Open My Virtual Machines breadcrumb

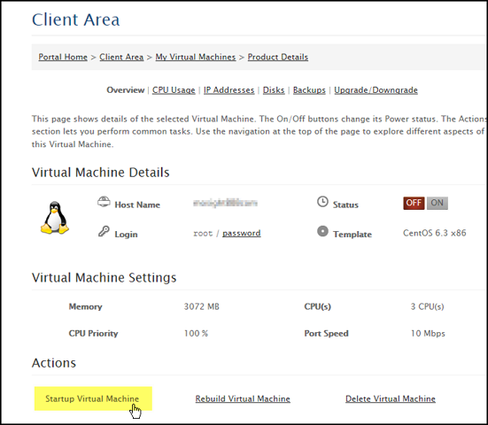click(196, 58)
